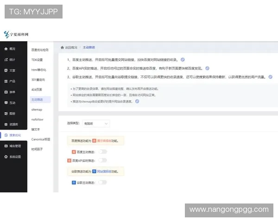Open 锚文本 submenu item
This screenshot has height=222, width=278.
coord(36,129)
